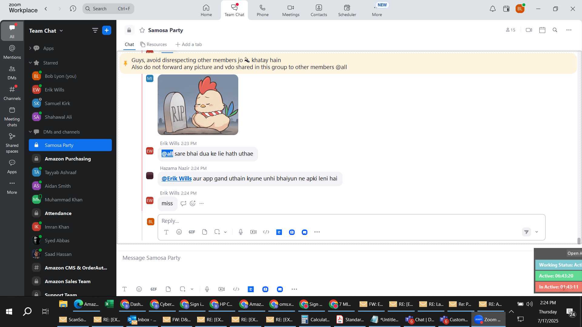Click the blue new chat plus button
The width and height of the screenshot is (582, 327).
point(107,30)
